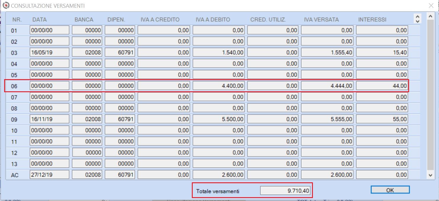This screenshot has width=439, height=201.
Task: Click the date field 16/11/19 in row 09
Action: click(49, 119)
